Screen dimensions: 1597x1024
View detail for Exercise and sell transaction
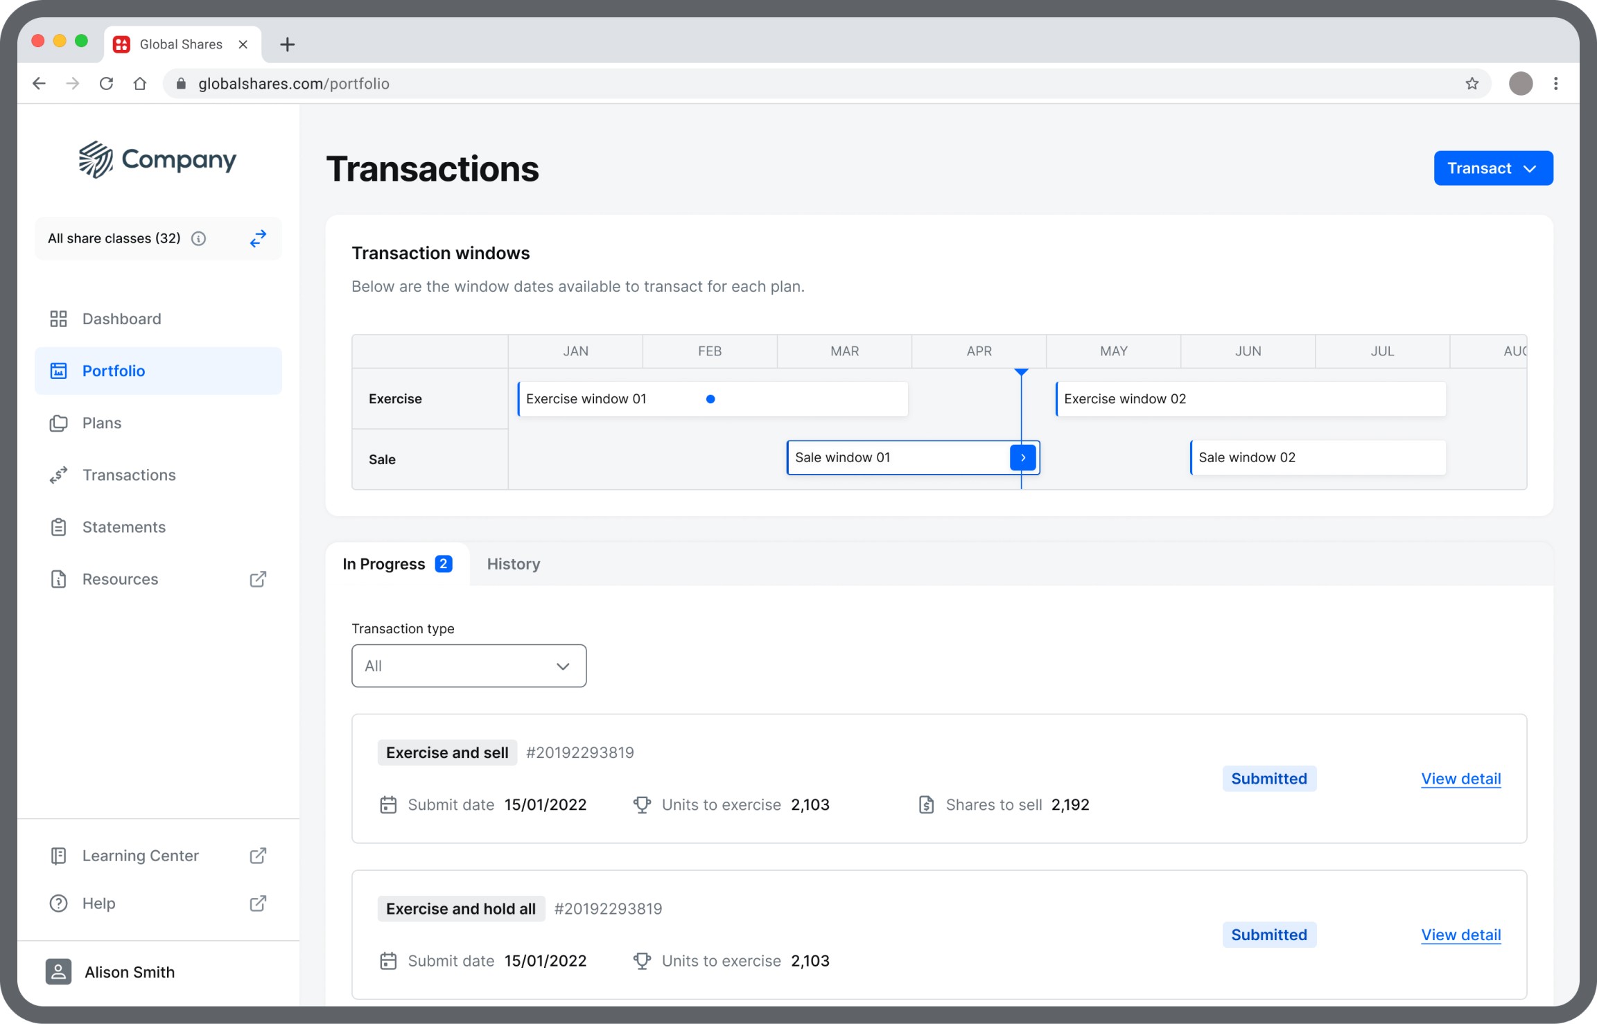pos(1460,779)
